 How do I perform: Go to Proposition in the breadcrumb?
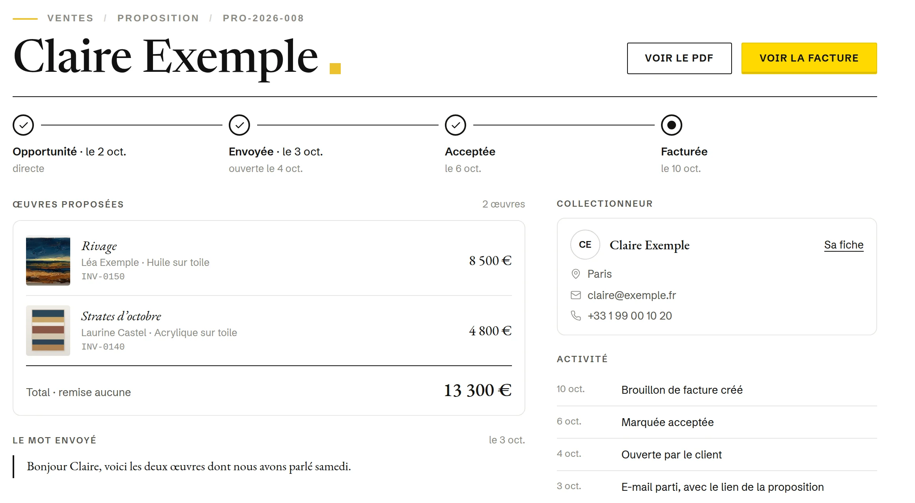click(158, 18)
